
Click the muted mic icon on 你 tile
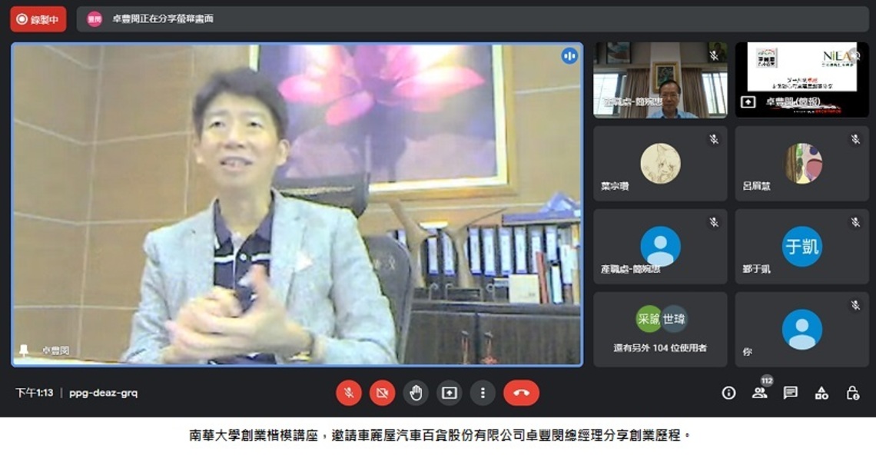(855, 306)
